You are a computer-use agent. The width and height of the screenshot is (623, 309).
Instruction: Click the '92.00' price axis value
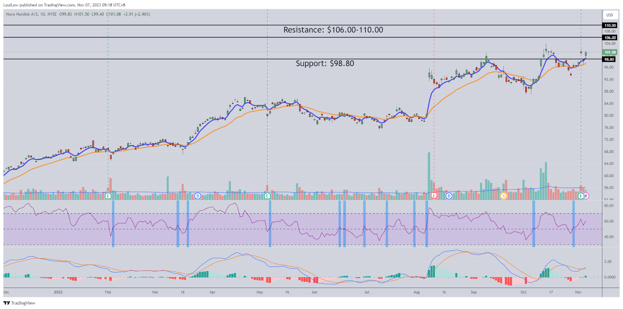(609, 79)
